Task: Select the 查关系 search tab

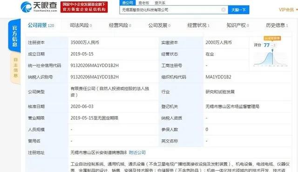Action: click(160, 3)
